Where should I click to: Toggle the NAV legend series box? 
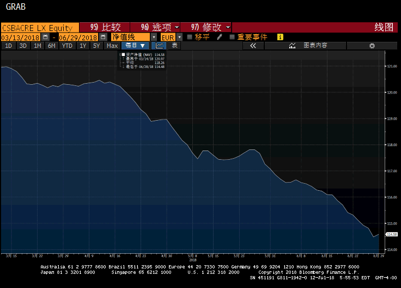coord(123,55)
